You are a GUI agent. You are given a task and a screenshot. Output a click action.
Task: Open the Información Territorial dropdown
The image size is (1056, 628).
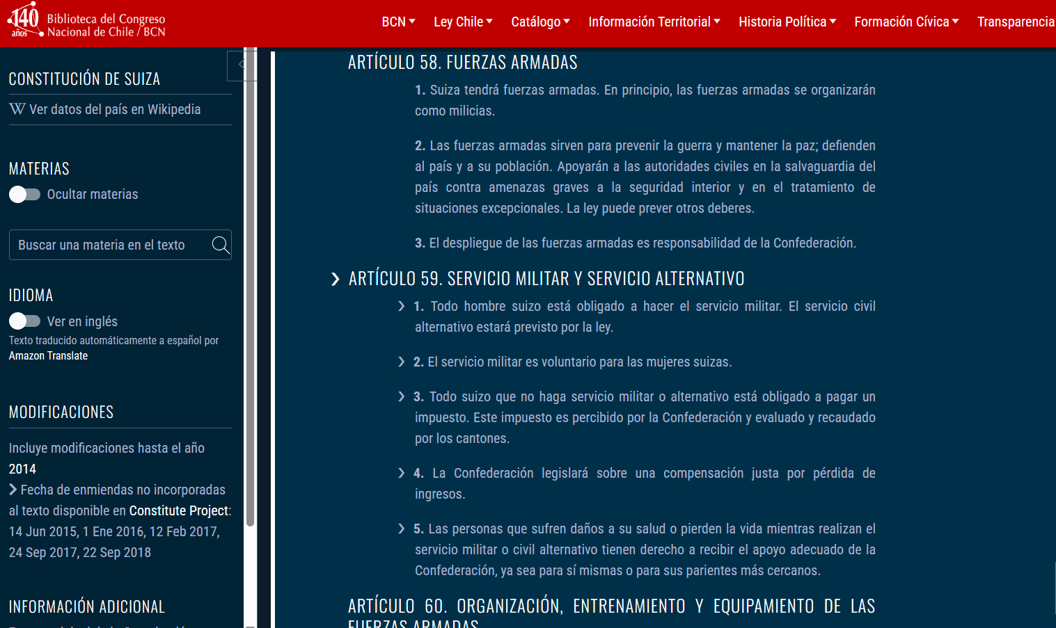pyautogui.click(x=654, y=22)
